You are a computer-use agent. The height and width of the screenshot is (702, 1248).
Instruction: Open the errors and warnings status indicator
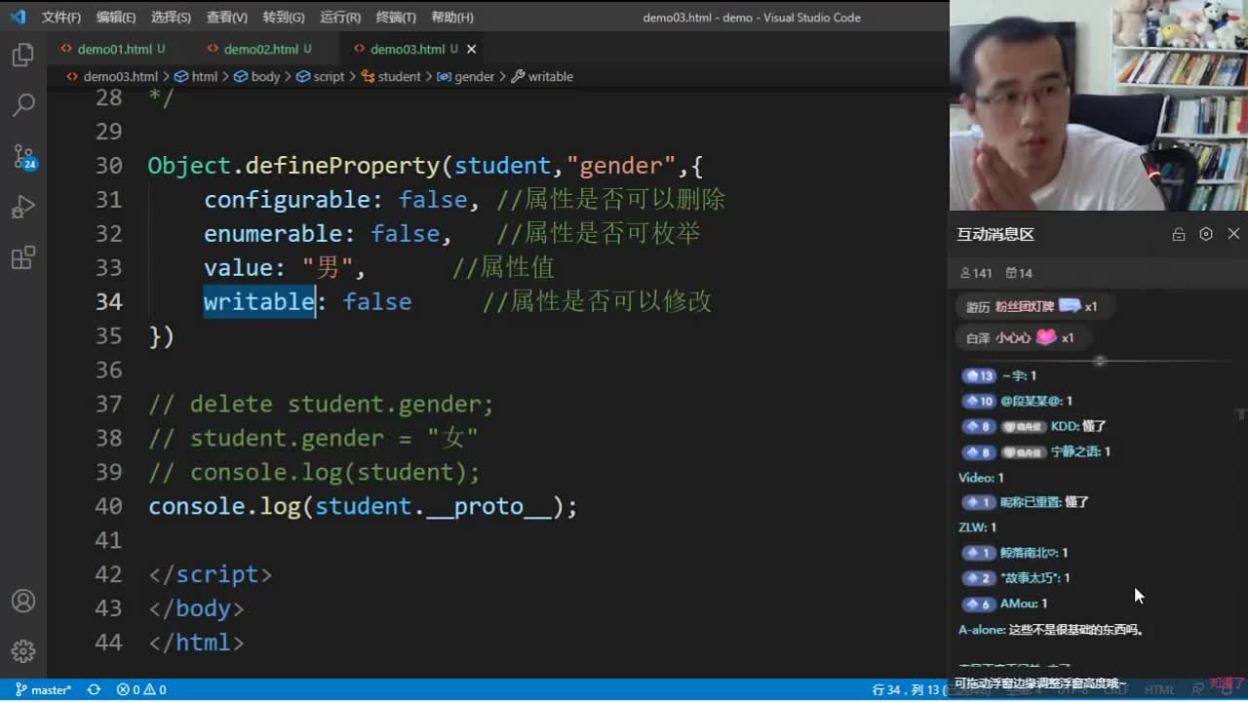pos(141,689)
